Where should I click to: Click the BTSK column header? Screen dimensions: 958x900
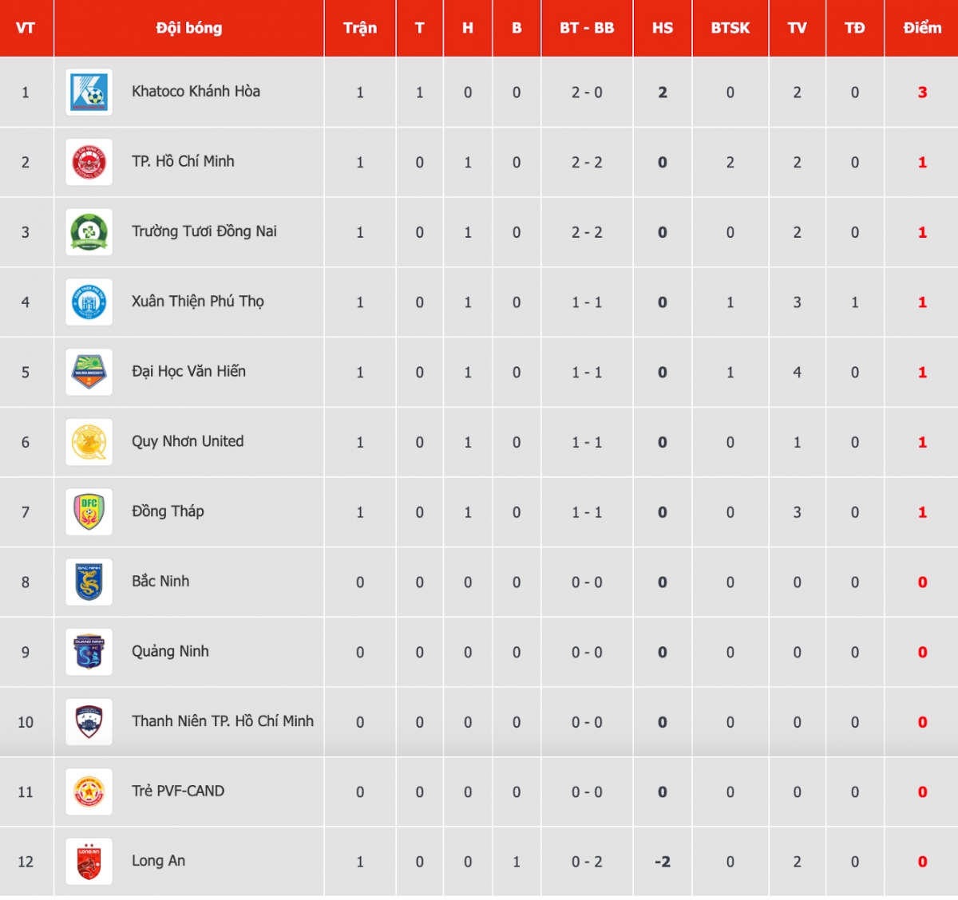point(730,28)
